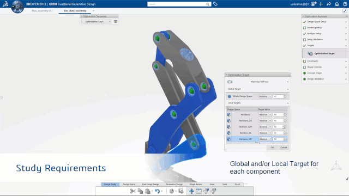Click the heart favorite icon beside tabs
The width and height of the screenshot is (349, 196).
pyautogui.click(x=246, y=184)
